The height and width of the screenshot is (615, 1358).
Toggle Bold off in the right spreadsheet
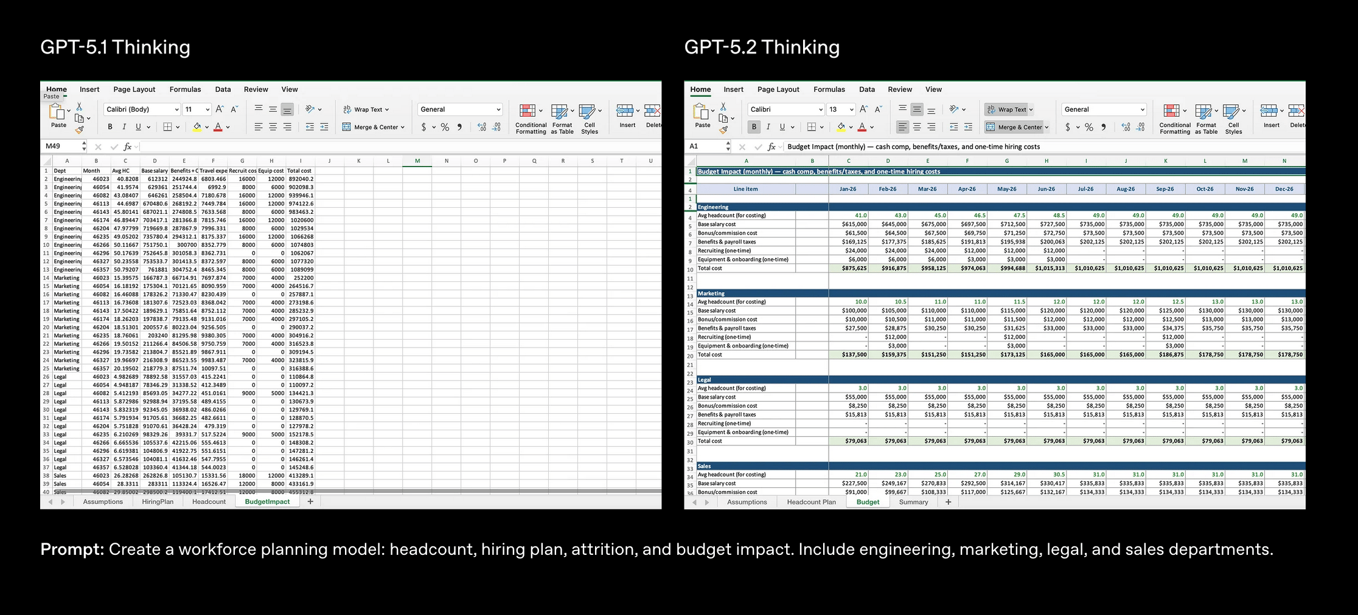pyautogui.click(x=754, y=127)
